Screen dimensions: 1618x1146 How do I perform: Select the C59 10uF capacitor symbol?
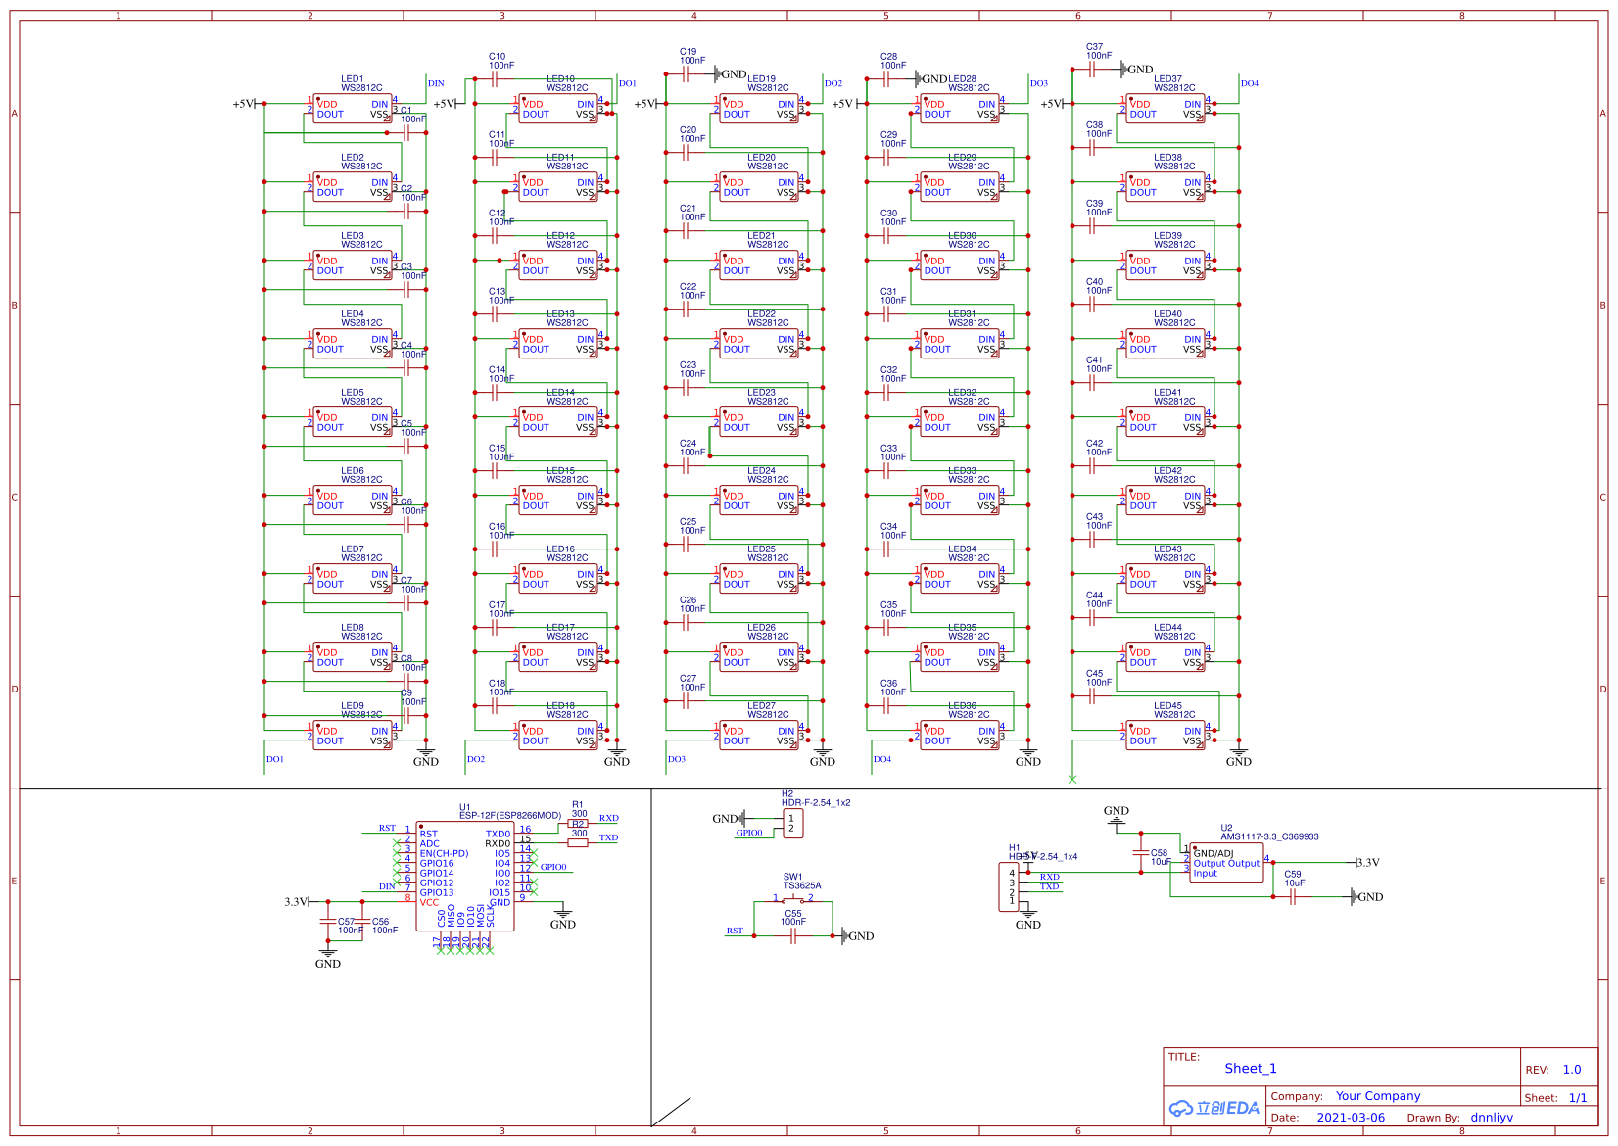point(1293,897)
